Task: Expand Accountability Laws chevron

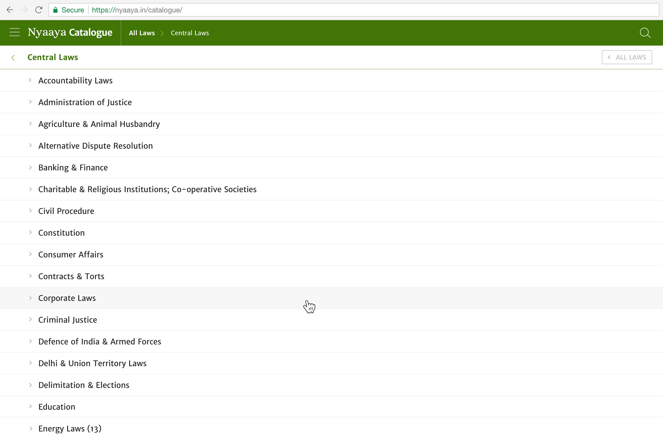Action: (x=30, y=80)
